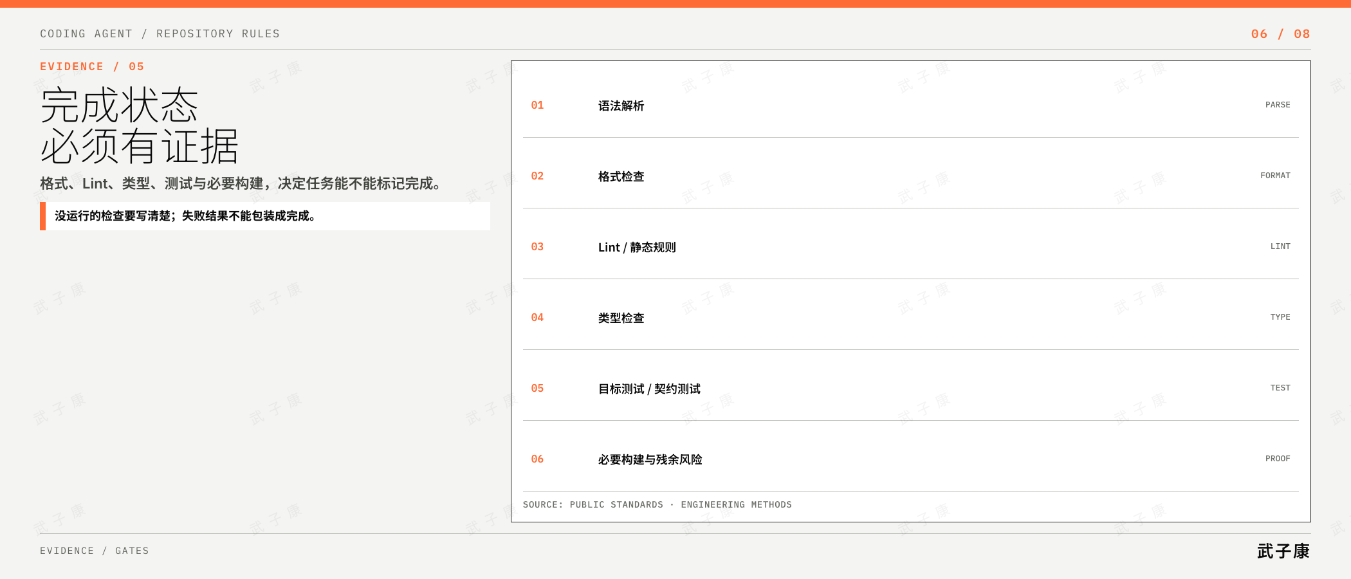Click the author name 武子康 in the footer

pyautogui.click(x=1283, y=551)
